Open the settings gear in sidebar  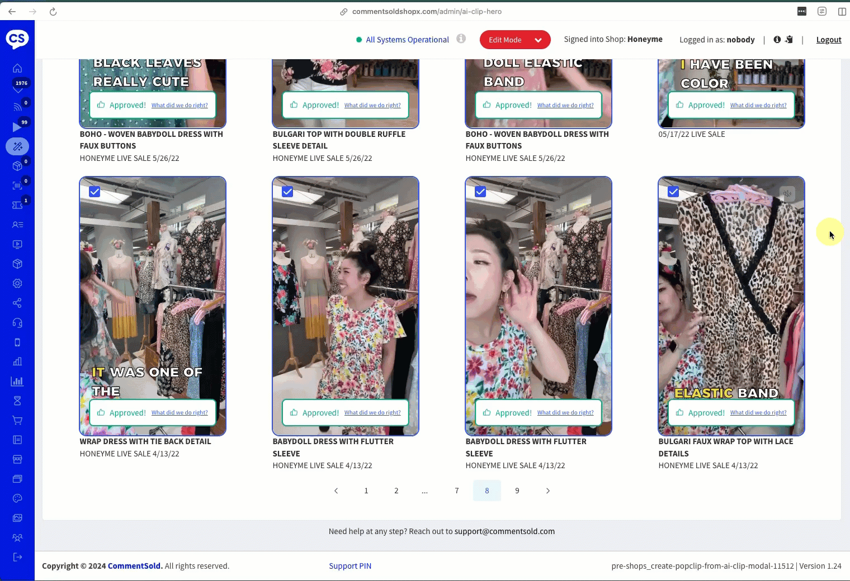[x=17, y=283]
